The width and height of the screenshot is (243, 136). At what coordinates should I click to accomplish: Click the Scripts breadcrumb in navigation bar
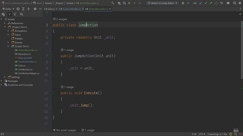pyautogui.click(x=70, y=3)
